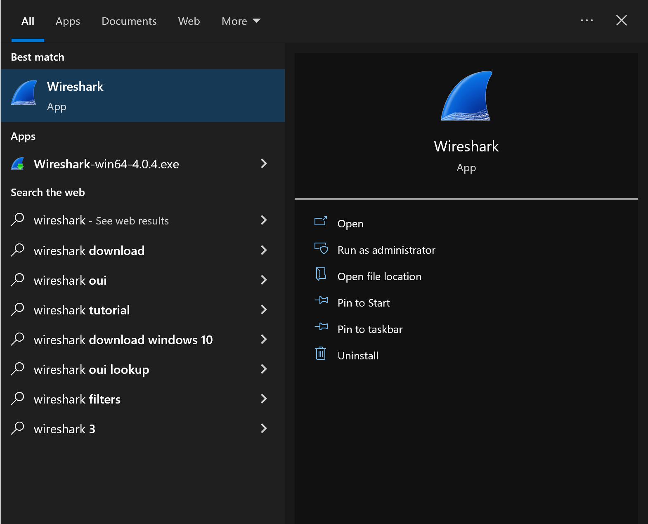This screenshot has width=648, height=524.
Task: Select the All tab
Action: [28, 21]
